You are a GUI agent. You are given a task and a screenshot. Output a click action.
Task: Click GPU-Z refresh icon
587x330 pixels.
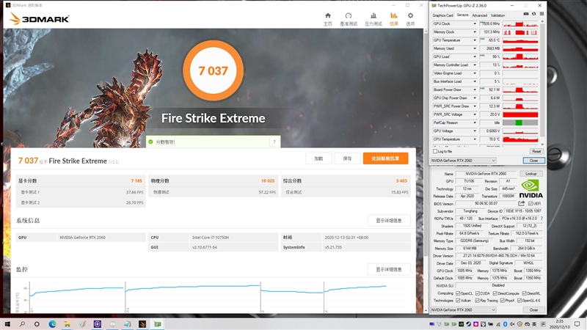point(534,14)
